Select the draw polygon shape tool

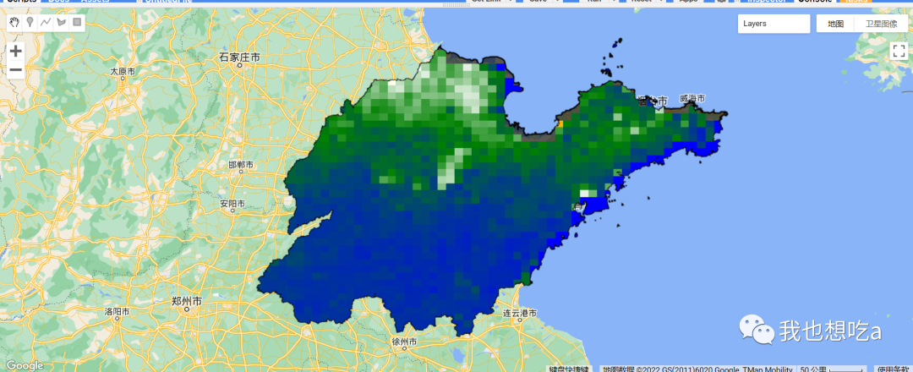tap(61, 23)
